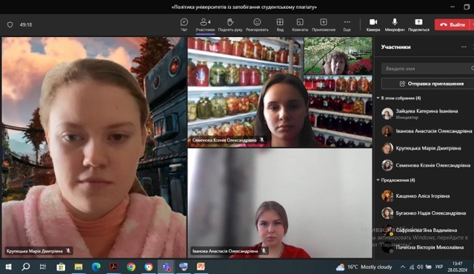Toggle the Участники panel
The image size is (474, 274).
click(205, 24)
